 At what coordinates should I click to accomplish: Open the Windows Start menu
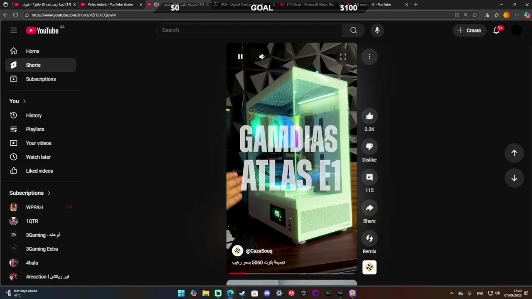(181, 293)
